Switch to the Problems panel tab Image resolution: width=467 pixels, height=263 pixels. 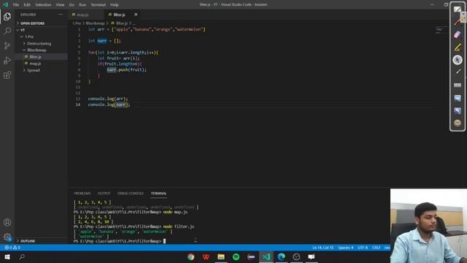82,194
